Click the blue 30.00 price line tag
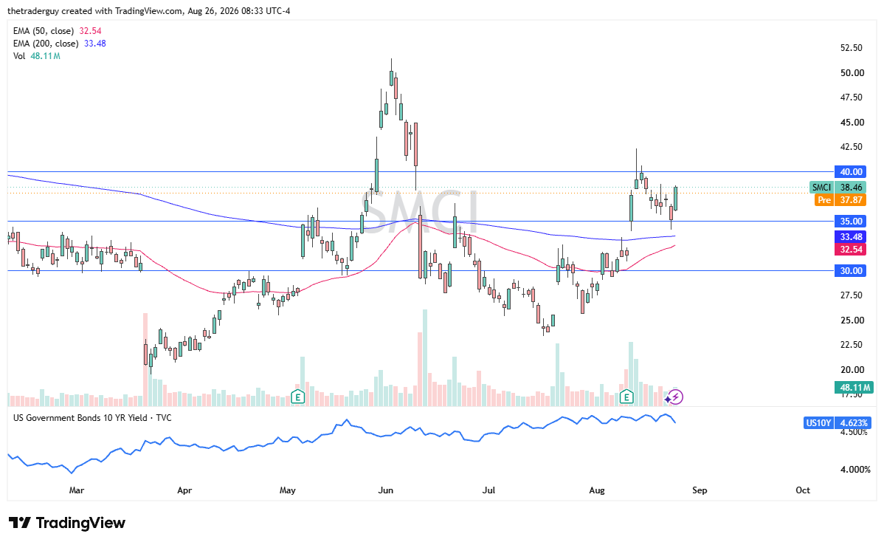 [851, 271]
